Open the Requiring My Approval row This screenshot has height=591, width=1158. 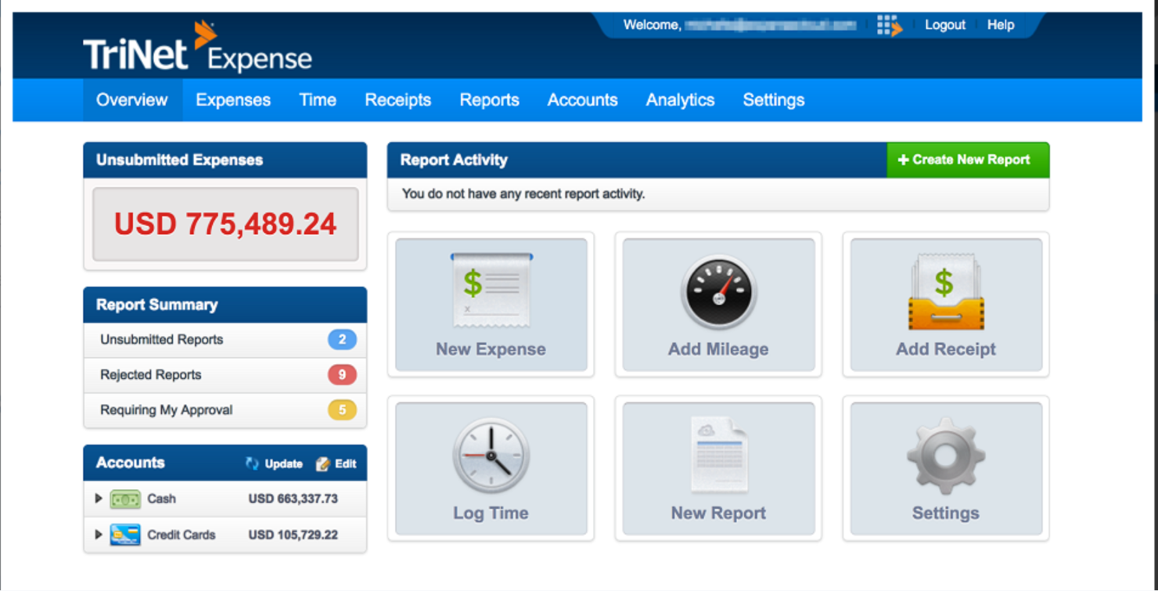[225, 410]
